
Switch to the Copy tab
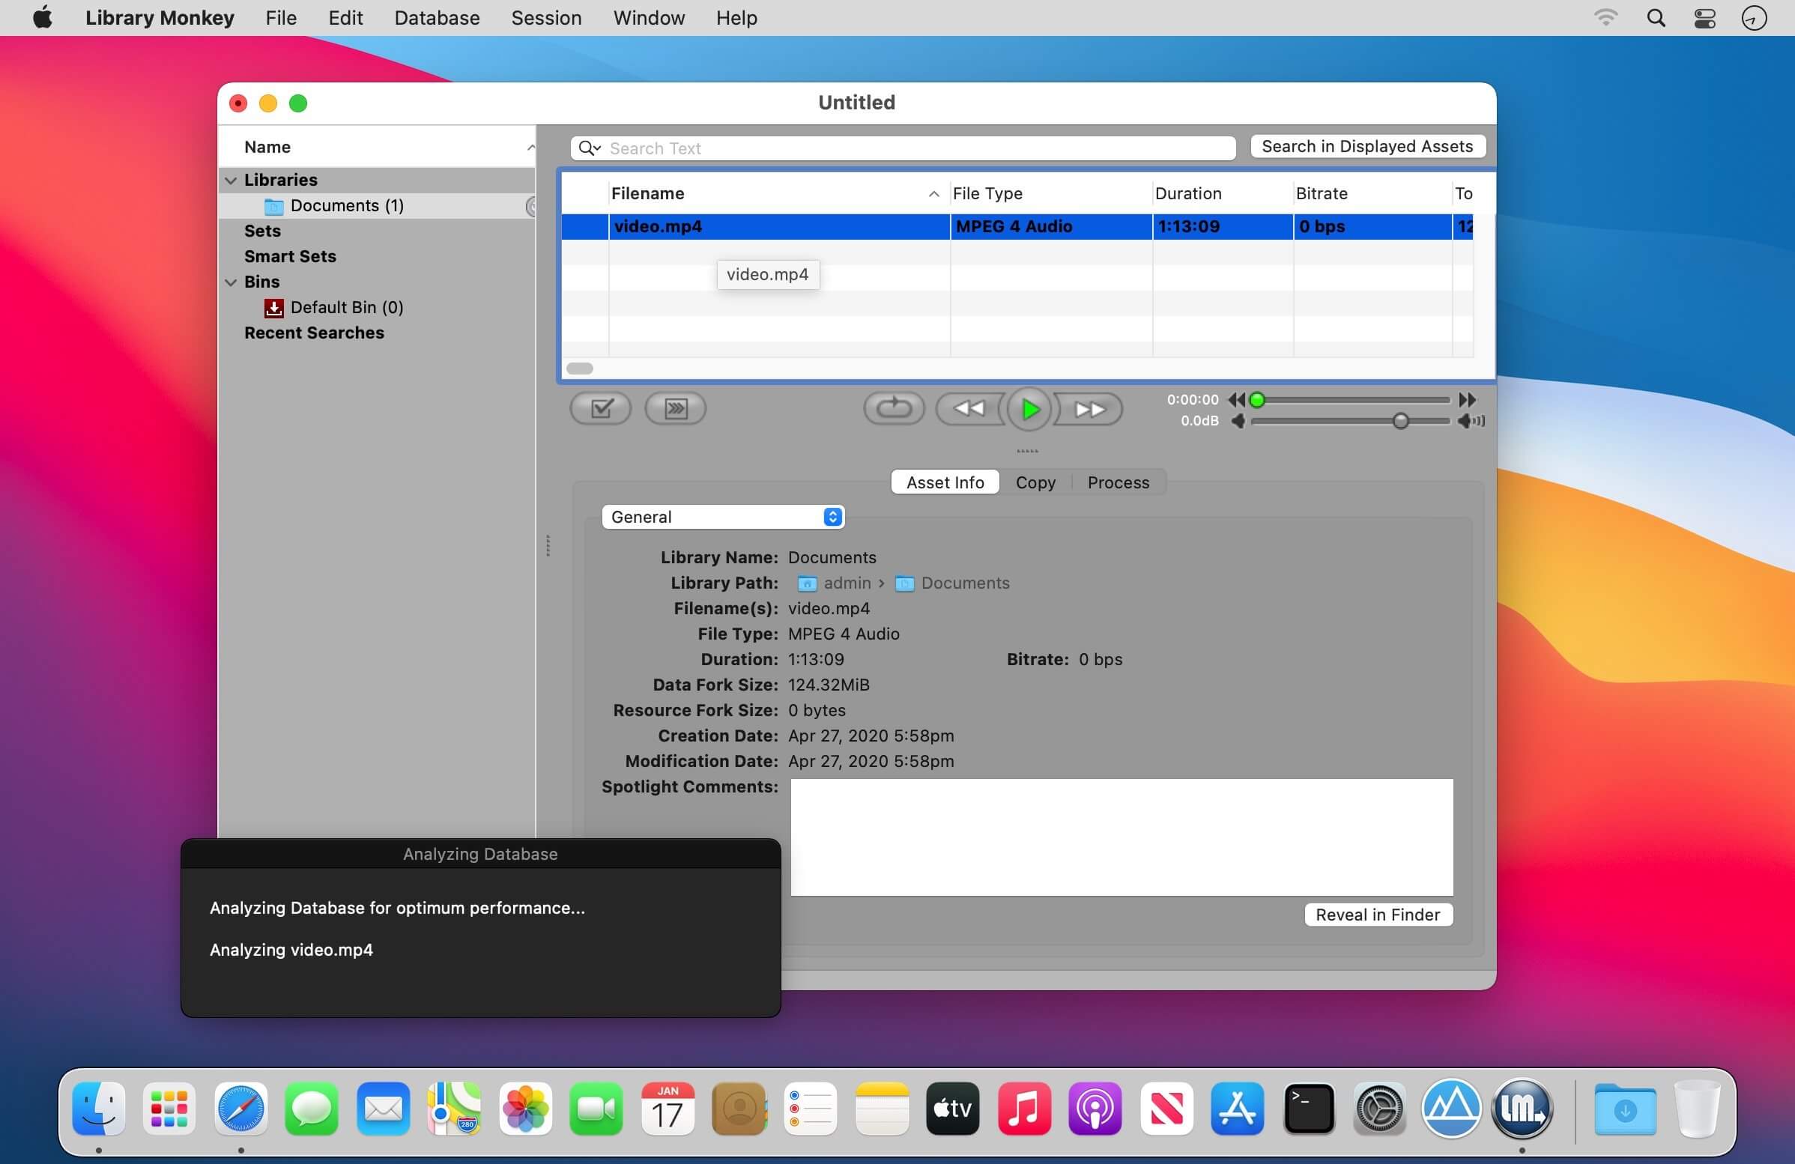tap(1035, 482)
